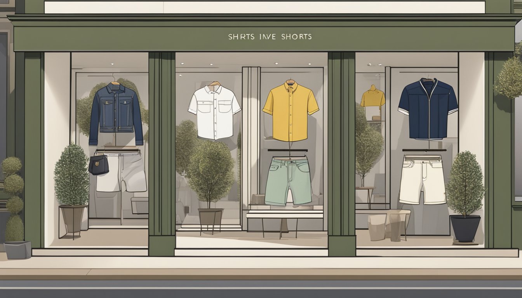Click the cream shorts in right window
The image size is (522, 298).
tap(423, 179)
